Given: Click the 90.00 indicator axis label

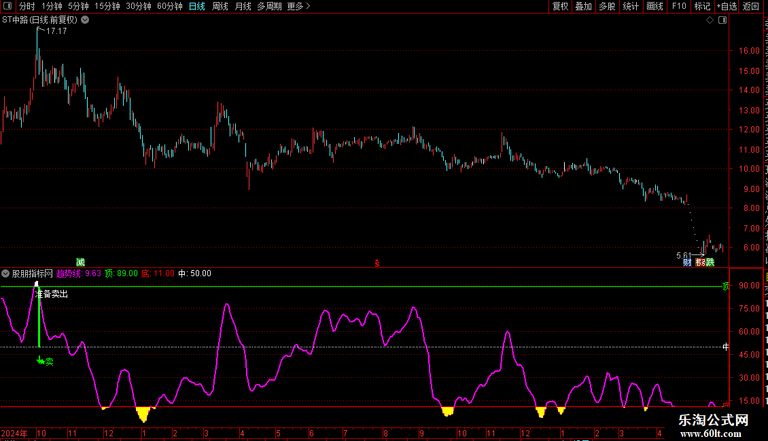Looking at the screenshot, I should pyautogui.click(x=749, y=286).
